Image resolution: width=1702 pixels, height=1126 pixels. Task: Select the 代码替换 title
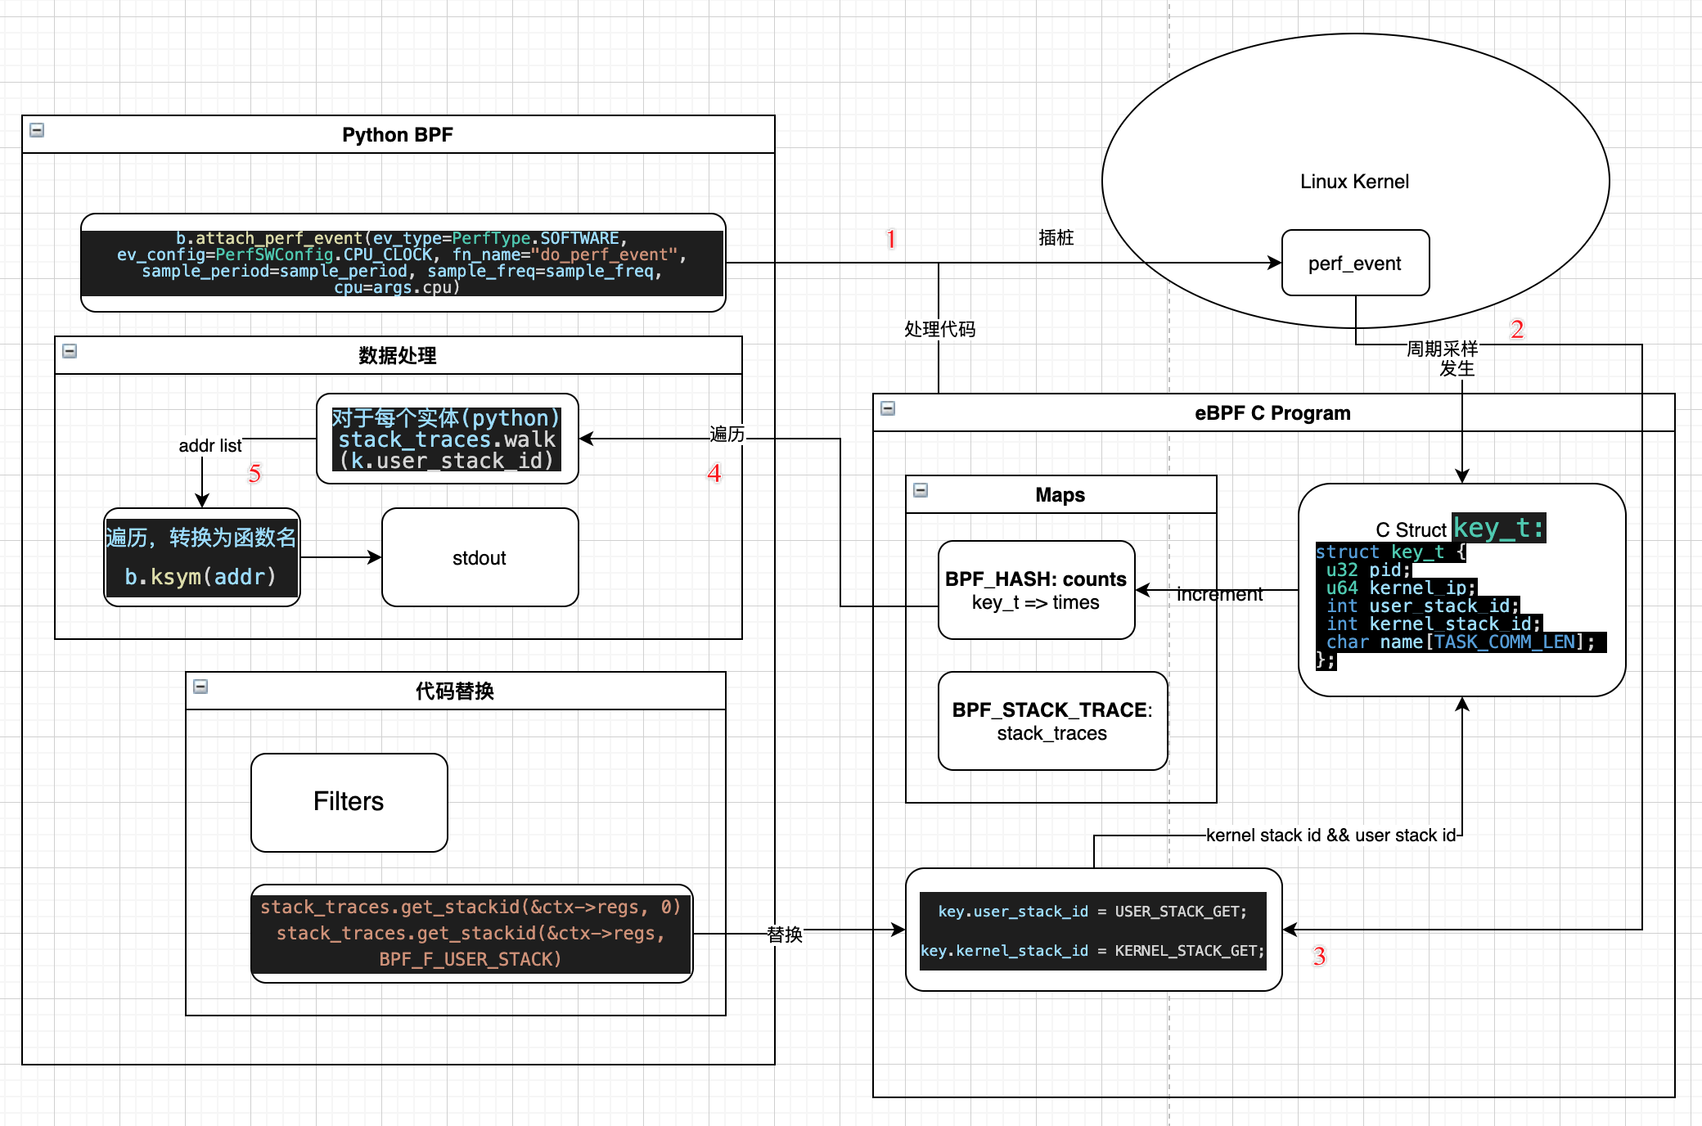[455, 691]
